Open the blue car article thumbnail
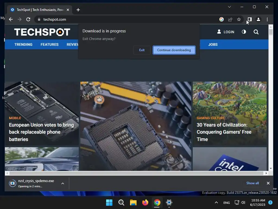 pyautogui.click(x=42, y=159)
